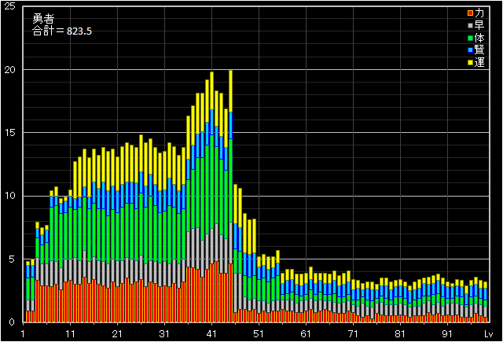
Task: Click the blue 賢 legend swatch
Action: point(470,50)
